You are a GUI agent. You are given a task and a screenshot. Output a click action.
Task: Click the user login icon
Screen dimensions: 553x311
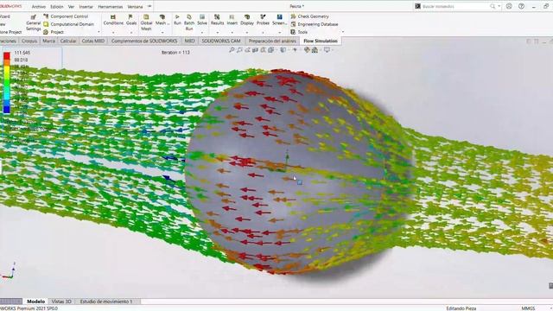509,6
